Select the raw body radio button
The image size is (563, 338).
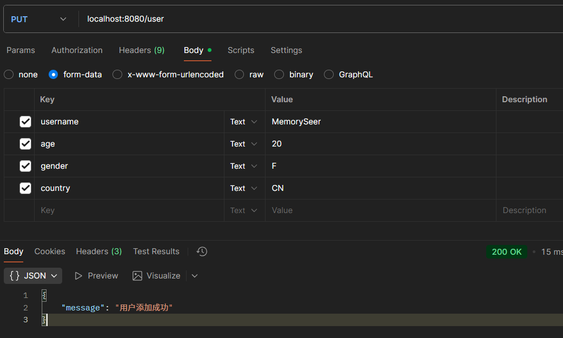(x=240, y=75)
